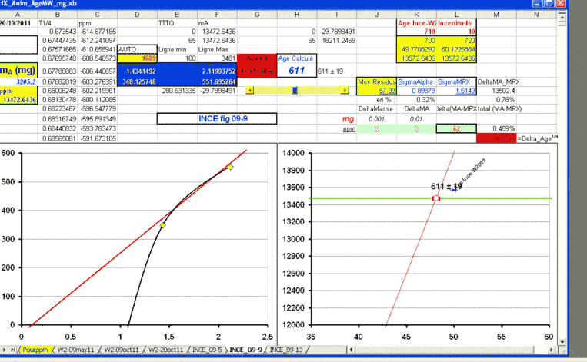Click right arrow of yellow in-sheet slider
The height and width of the screenshot is (362, 587).
click(345, 90)
